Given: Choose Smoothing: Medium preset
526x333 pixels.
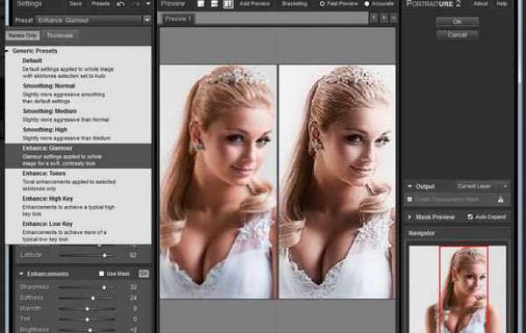Looking at the screenshot, I should click(79, 115).
